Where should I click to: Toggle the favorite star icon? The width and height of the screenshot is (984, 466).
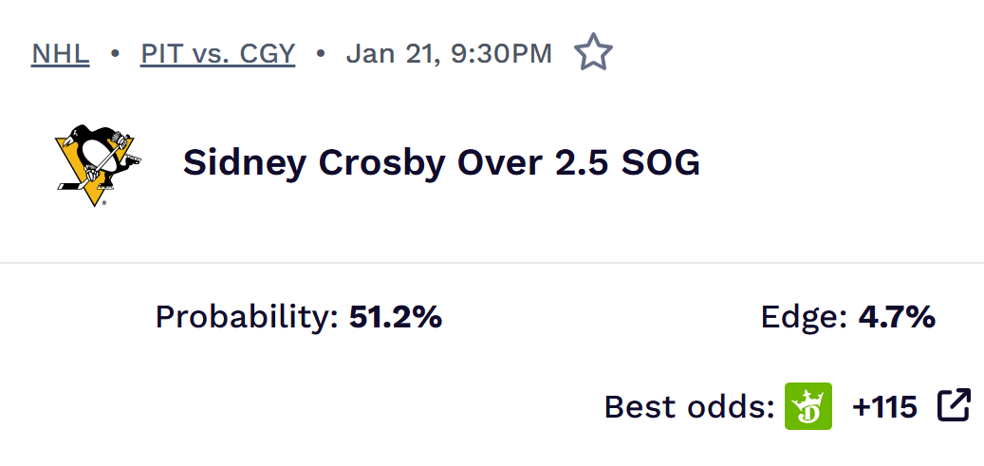click(593, 52)
